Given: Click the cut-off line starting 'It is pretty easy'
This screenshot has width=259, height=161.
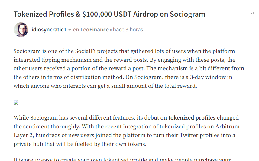Looking at the screenshot, I should [122, 159].
